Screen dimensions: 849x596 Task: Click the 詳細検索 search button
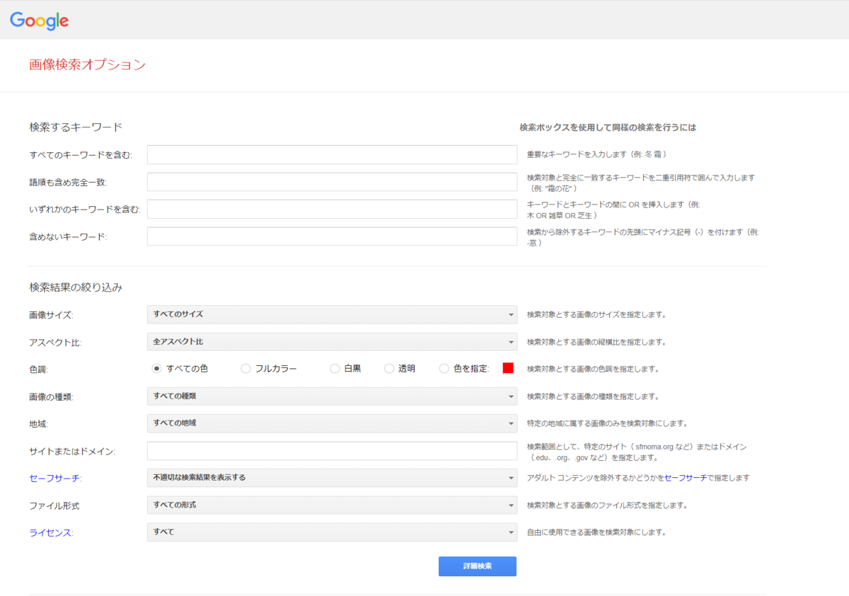click(477, 566)
